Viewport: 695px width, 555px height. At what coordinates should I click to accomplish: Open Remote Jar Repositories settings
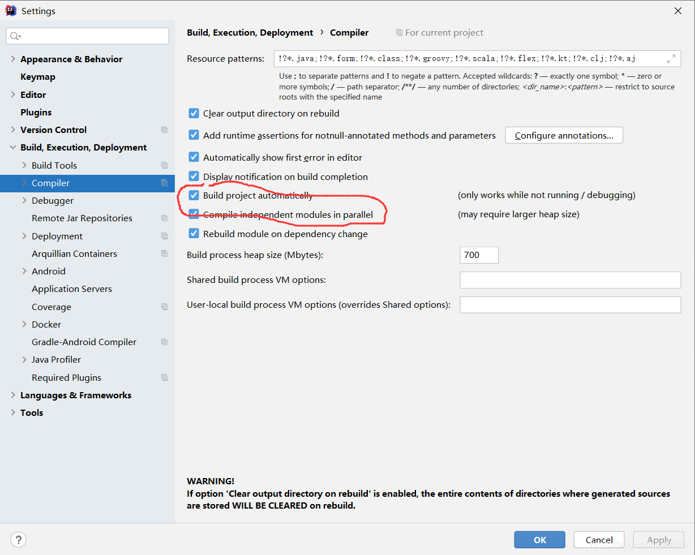pos(82,218)
